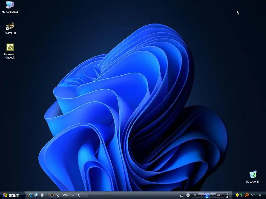Image resolution: width=266 pixels, height=199 pixels.
Task: Click the Show Desktop Quick Launch icon
Action: [36, 195]
